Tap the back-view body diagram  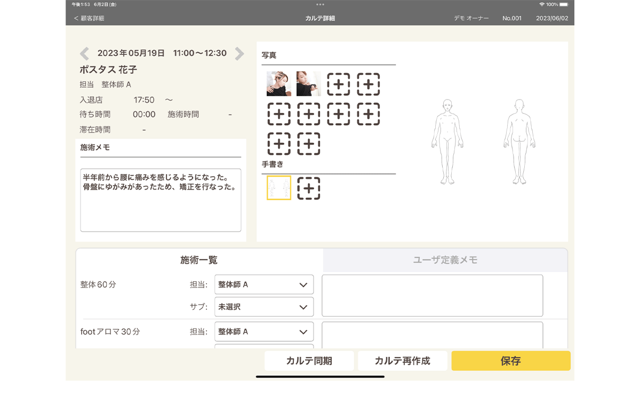click(519, 142)
